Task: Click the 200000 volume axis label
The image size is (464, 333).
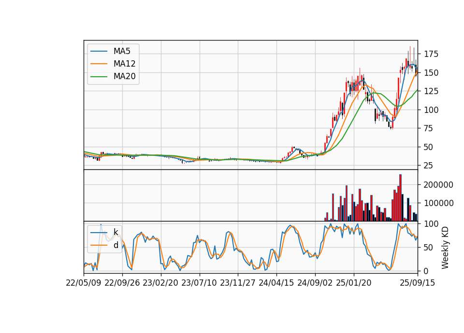Action: coord(438,185)
